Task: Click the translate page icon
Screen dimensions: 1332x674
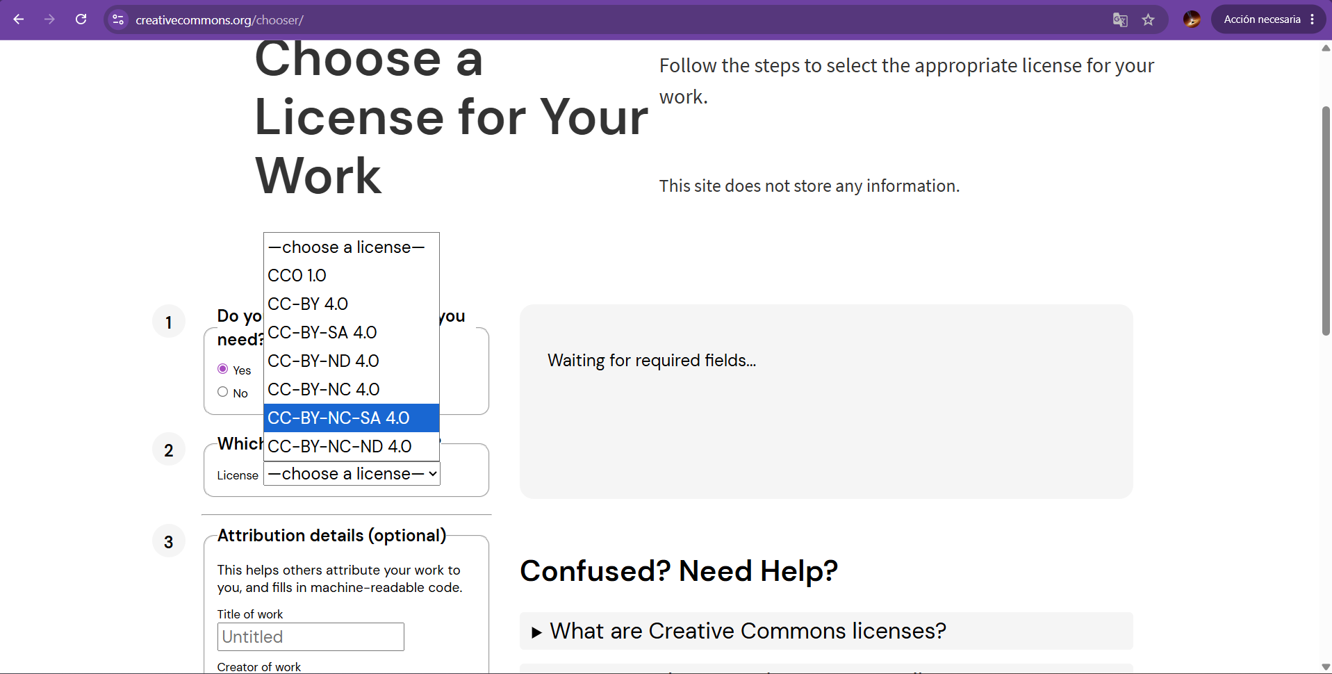Action: [1120, 19]
